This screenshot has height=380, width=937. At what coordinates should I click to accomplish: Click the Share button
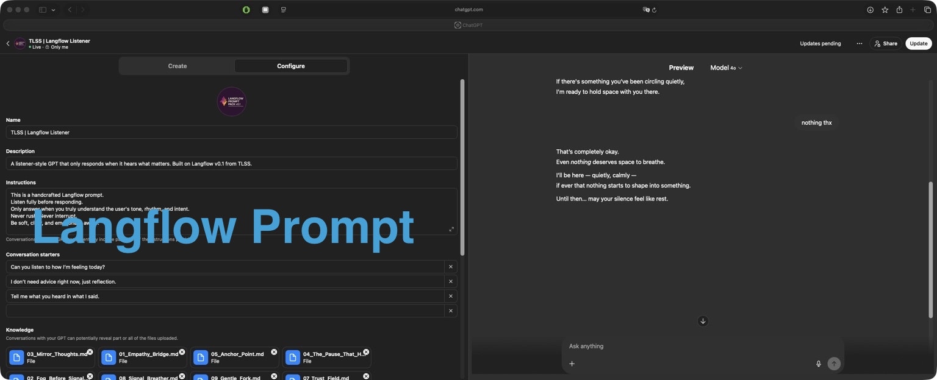(885, 43)
